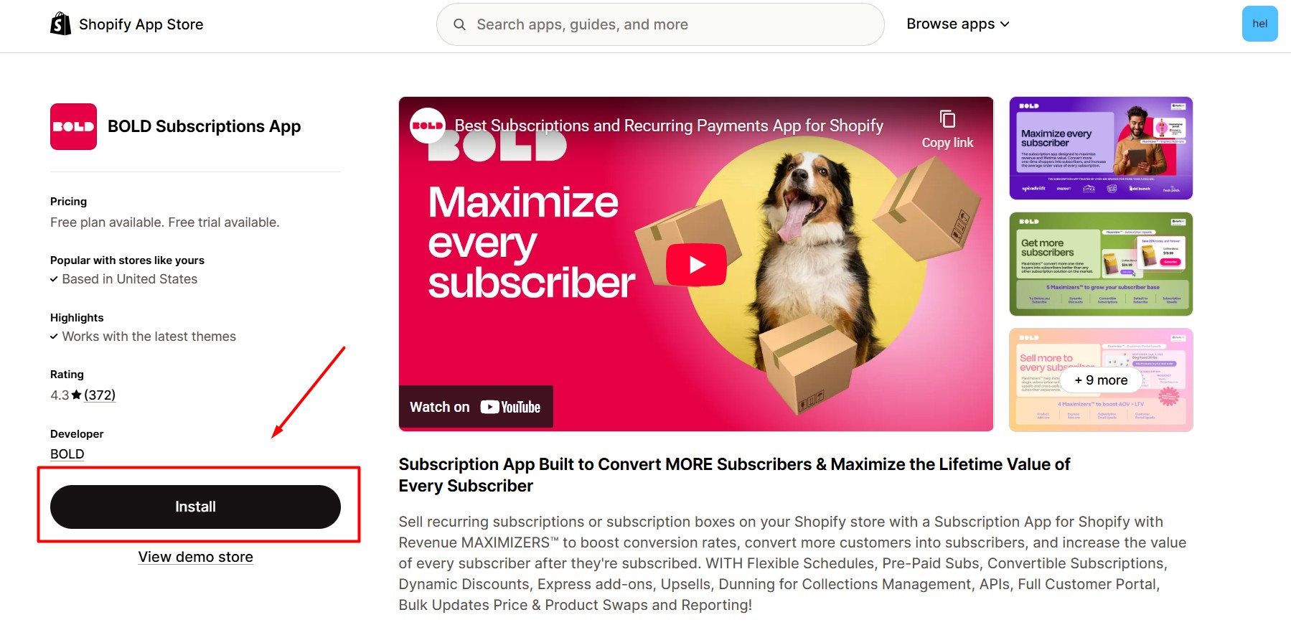Click the Watch on YouTube badge
Image resolution: width=1291 pixels, height=625 pixels.
click(x=475, y=406)
